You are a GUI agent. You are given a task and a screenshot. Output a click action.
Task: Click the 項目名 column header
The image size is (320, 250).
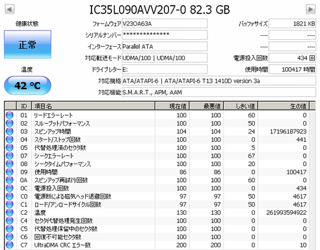click(x=93, y=106)
